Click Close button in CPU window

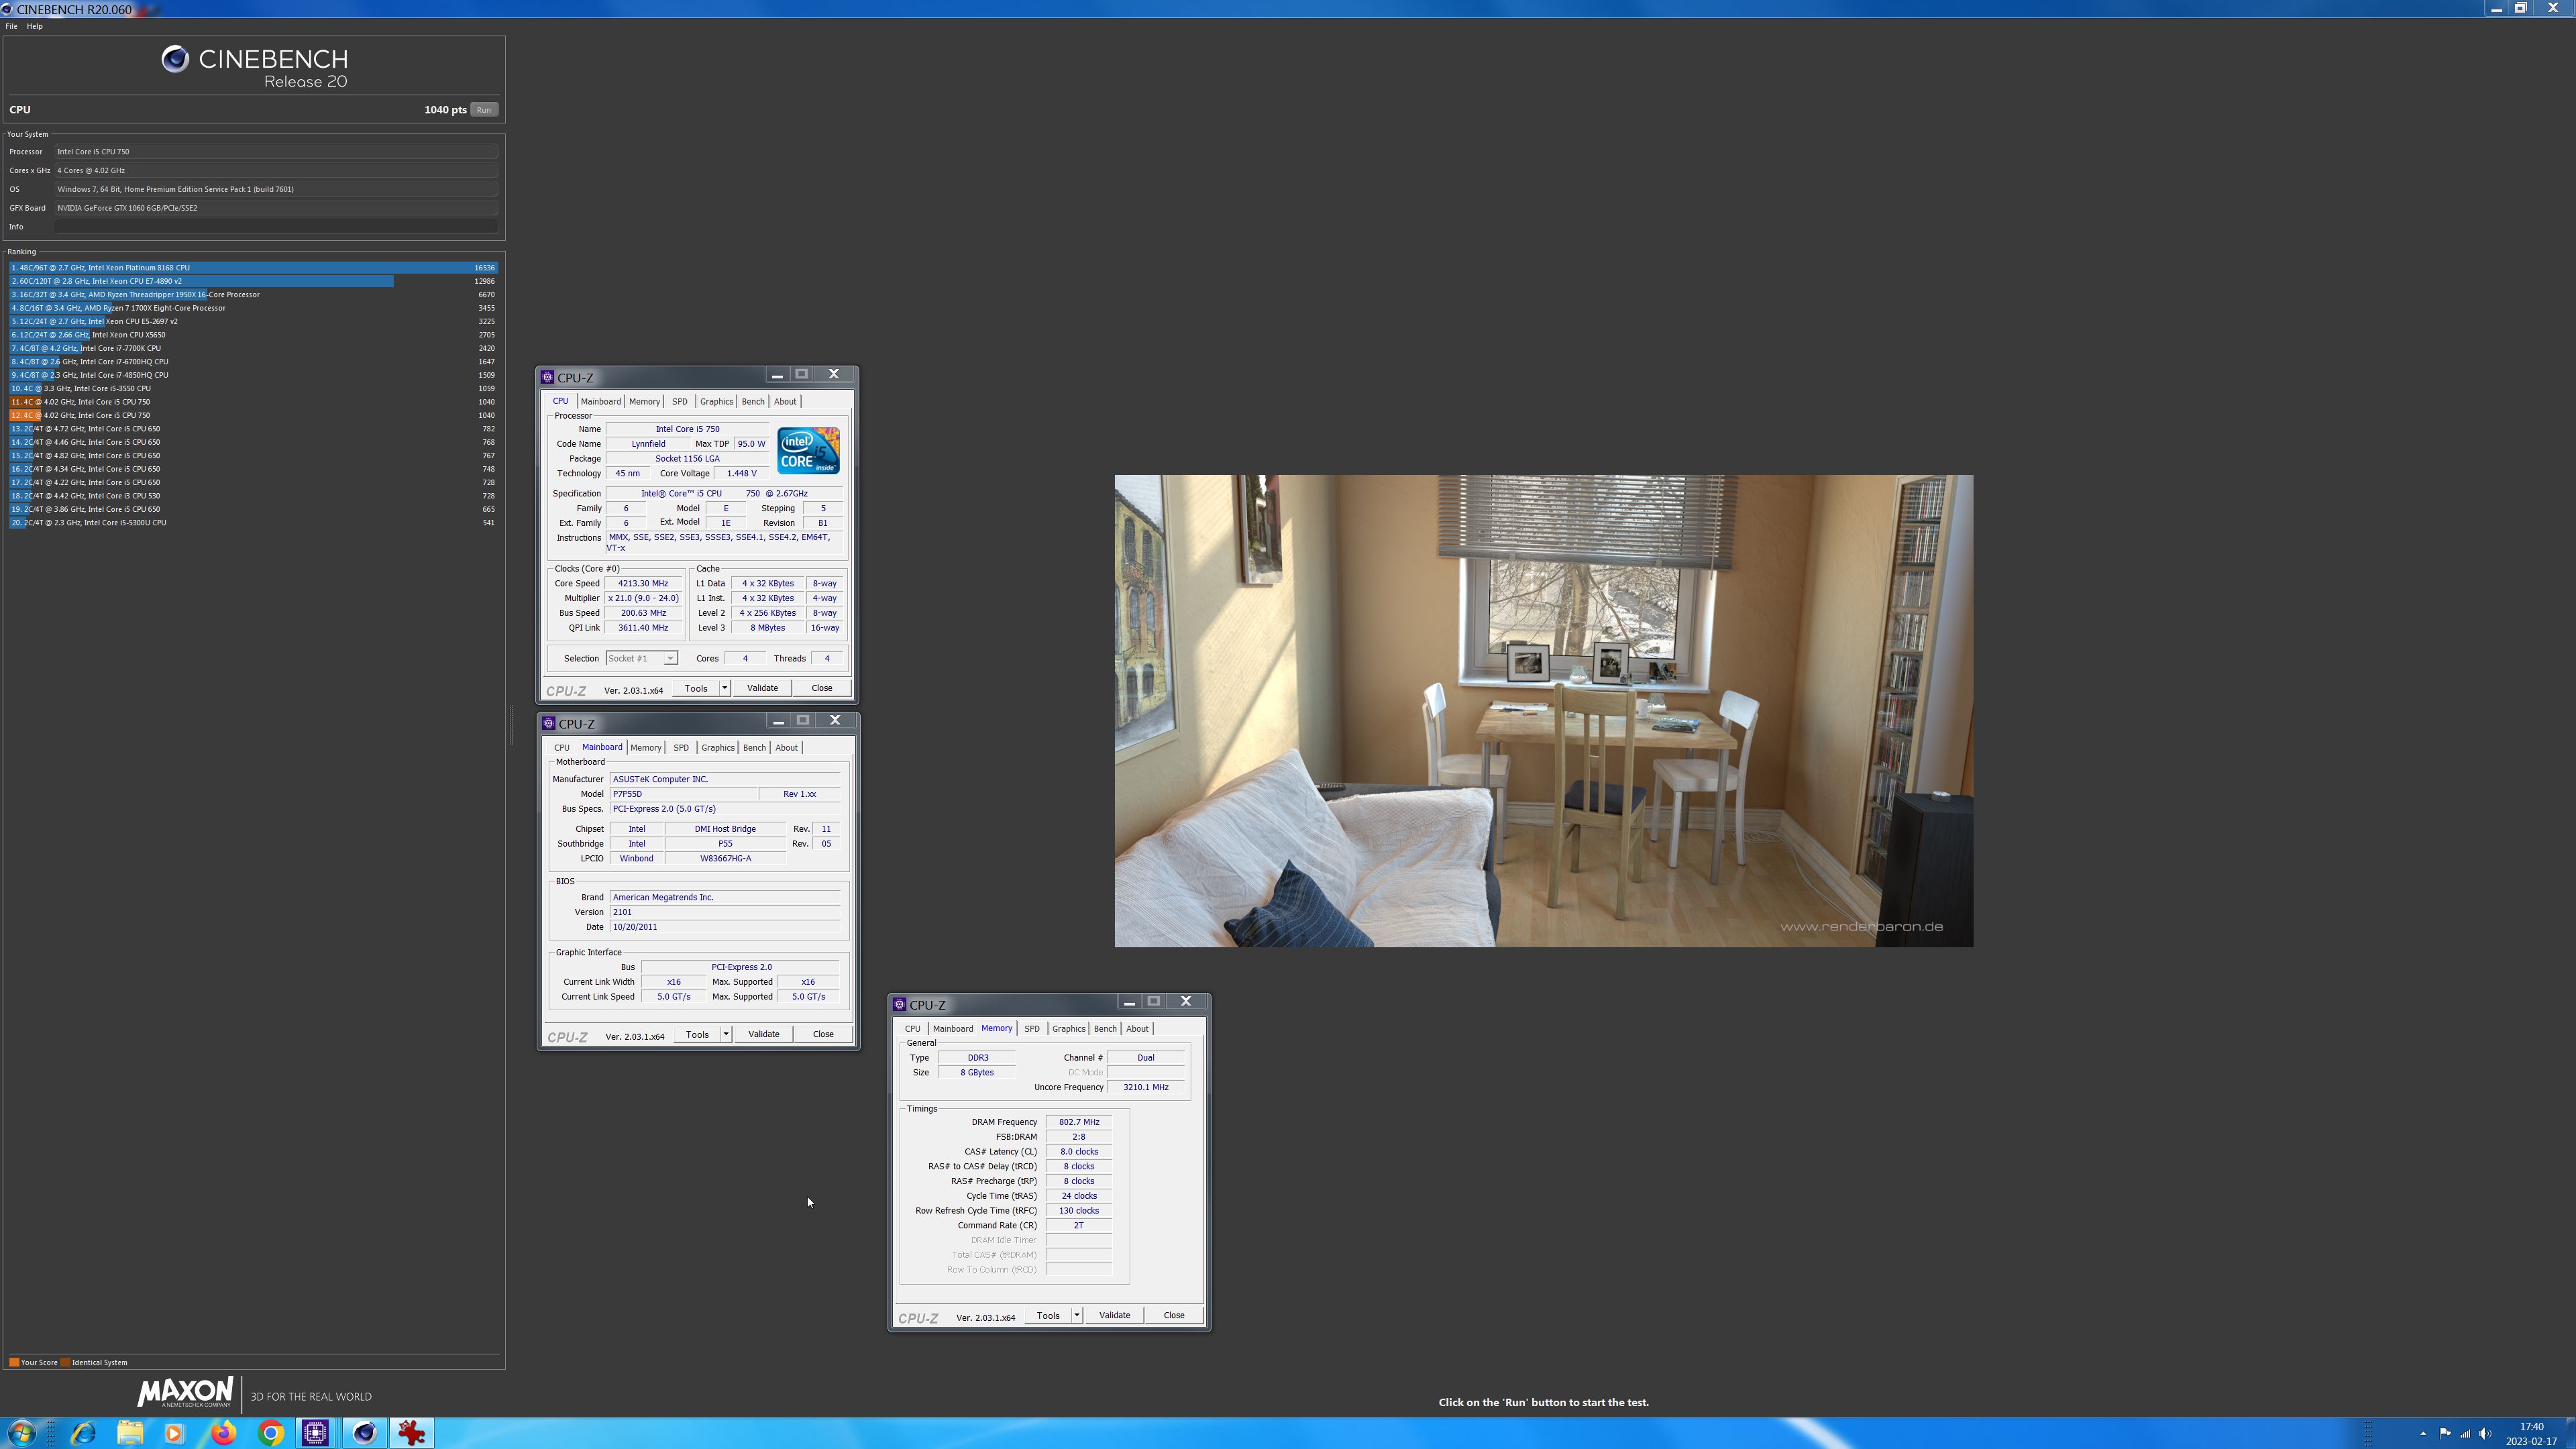822,688
